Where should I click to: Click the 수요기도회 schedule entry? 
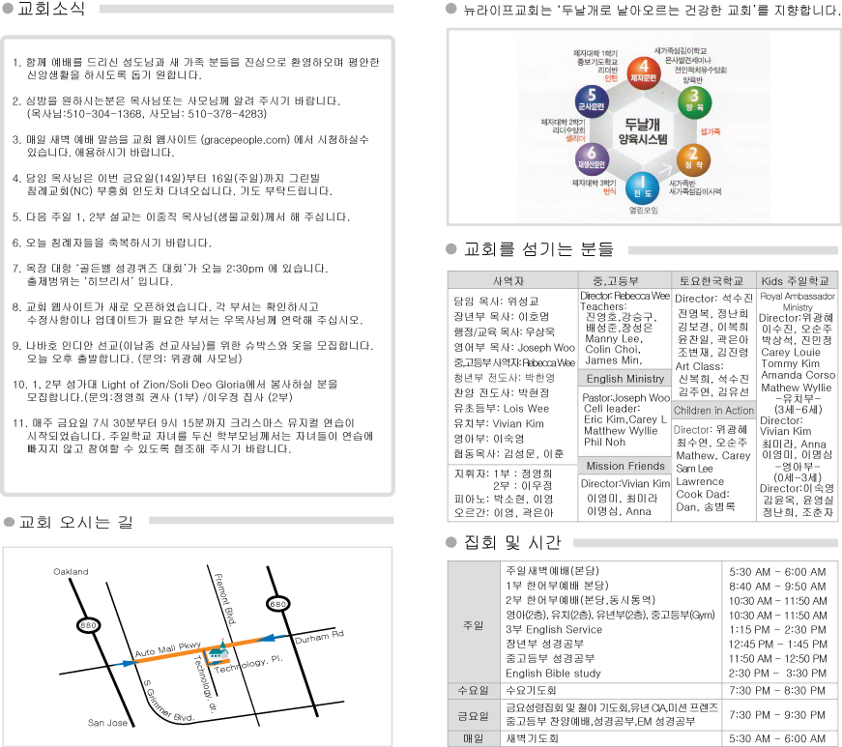pos(532,691)
